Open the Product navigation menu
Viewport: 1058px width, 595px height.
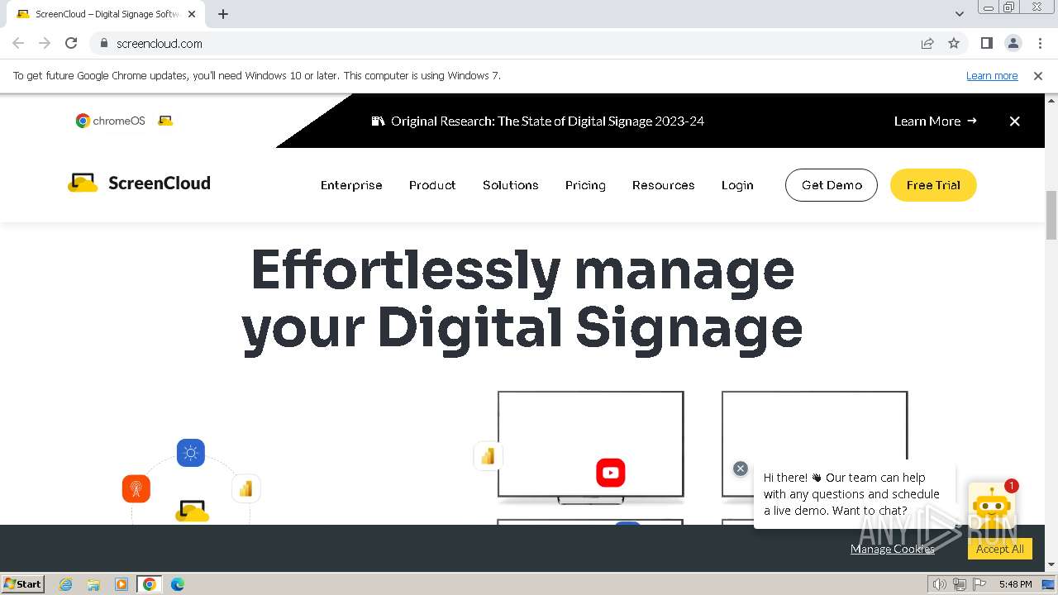click(432, 185)
